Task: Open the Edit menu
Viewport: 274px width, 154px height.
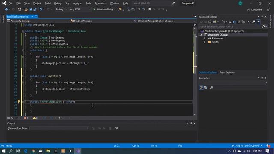Action: [x=18, y=3]
